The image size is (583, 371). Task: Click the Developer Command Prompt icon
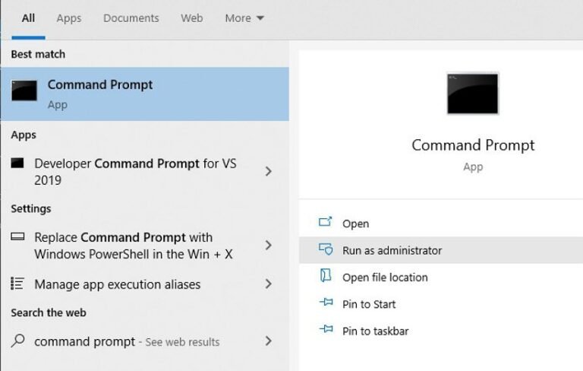tap(19, 163)
